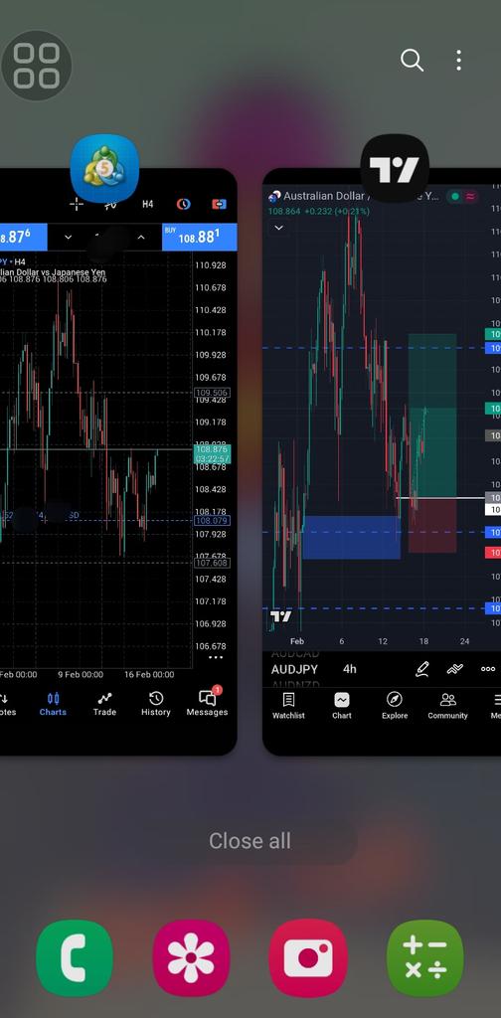
Task: Switch to Trade tab in MetaTrader
Action: click(104, 704)
